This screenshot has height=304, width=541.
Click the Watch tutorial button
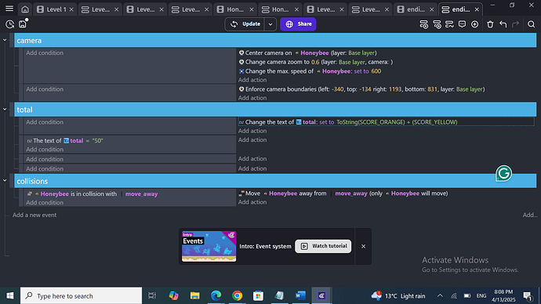(x=323, y=246)
